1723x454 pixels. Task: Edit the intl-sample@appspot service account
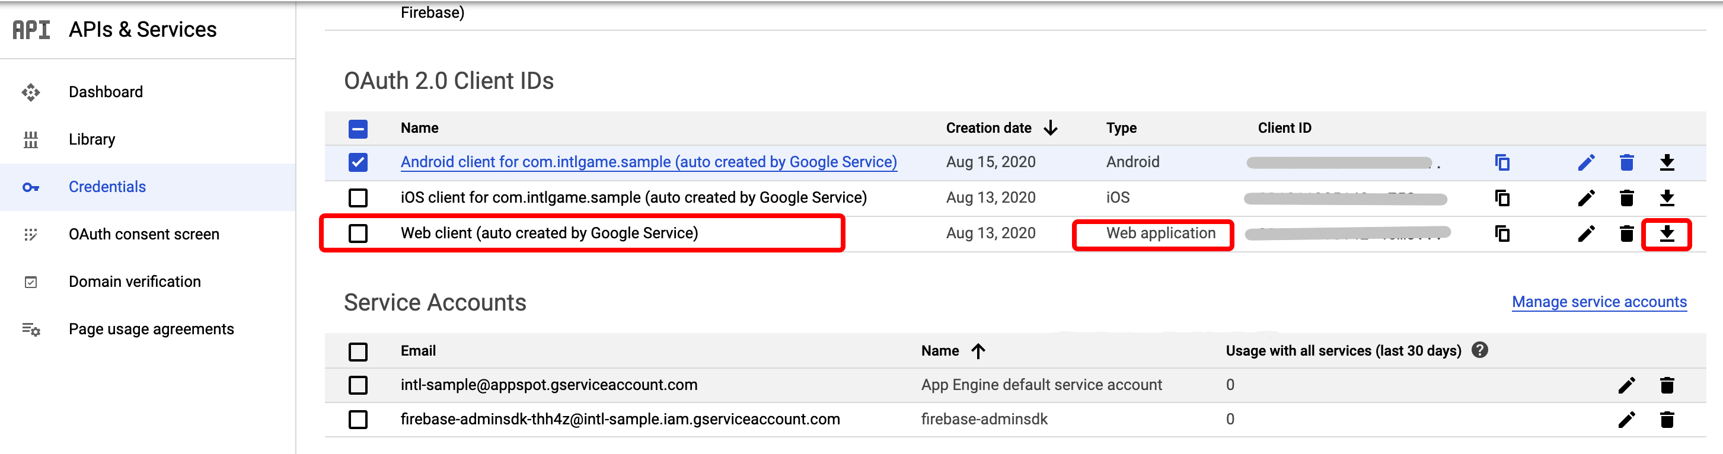point(1627,385)
